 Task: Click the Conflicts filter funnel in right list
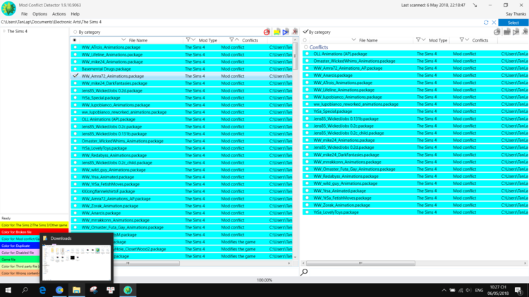coord(462,40)
